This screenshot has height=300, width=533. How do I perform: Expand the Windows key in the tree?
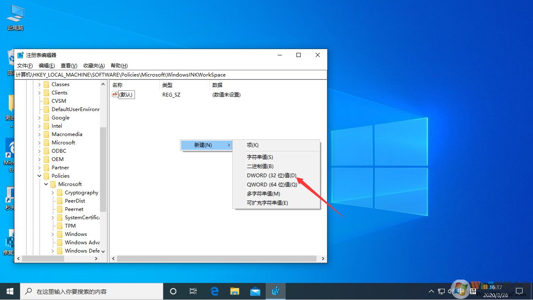click(52, 234)
